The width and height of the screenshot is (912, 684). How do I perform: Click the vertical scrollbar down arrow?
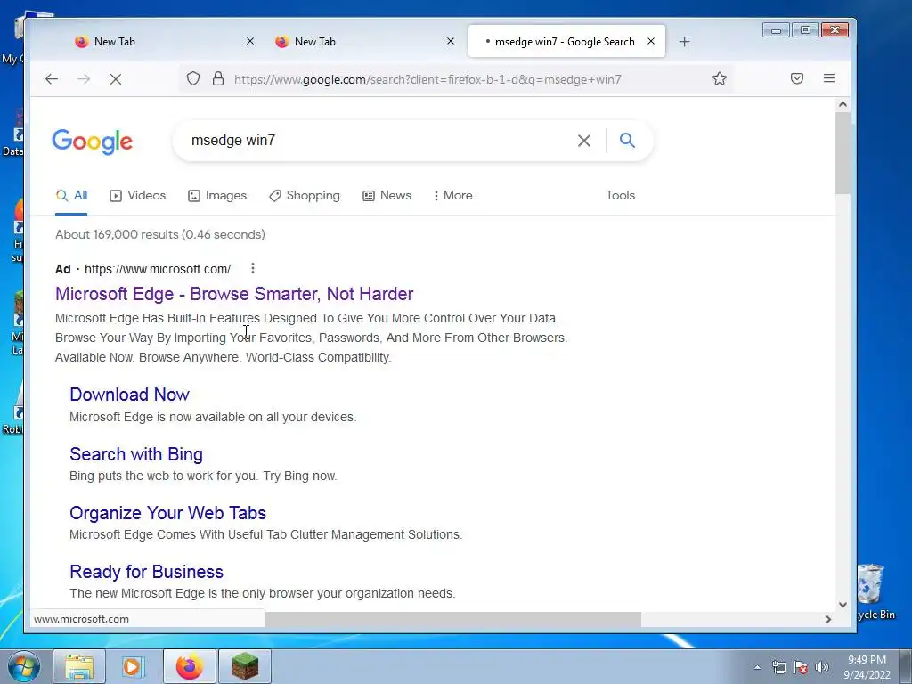[843, 605]
